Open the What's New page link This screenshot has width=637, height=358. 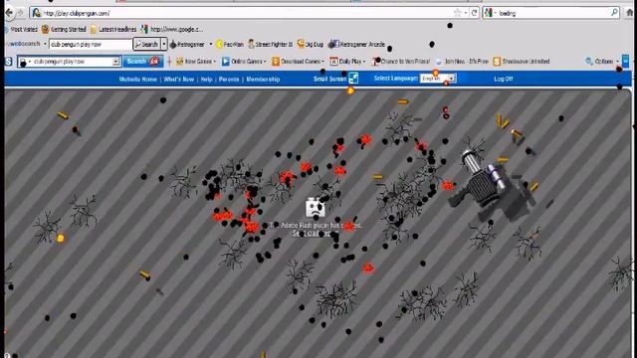179,80
